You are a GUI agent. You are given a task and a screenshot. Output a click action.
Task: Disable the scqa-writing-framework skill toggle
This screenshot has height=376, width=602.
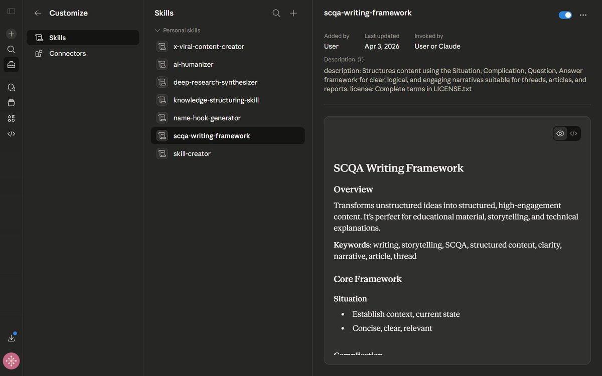(565, 15)
